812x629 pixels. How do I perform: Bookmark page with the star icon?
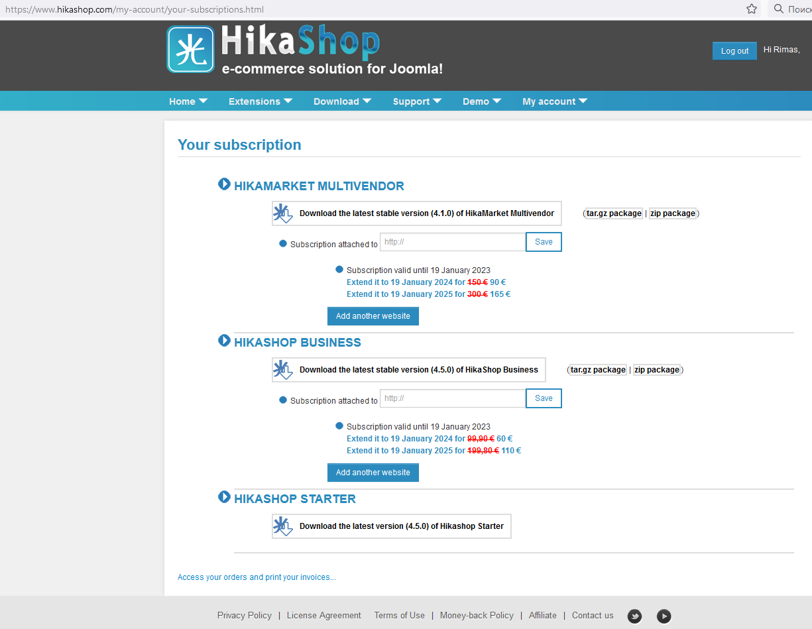[x=752, y=9]
